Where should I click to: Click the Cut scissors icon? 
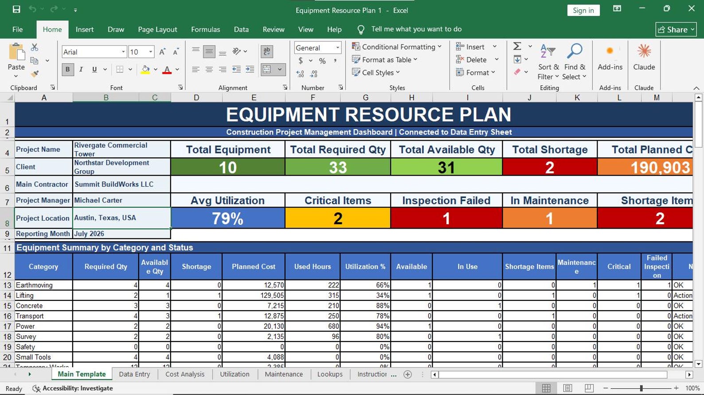point(34,47)
